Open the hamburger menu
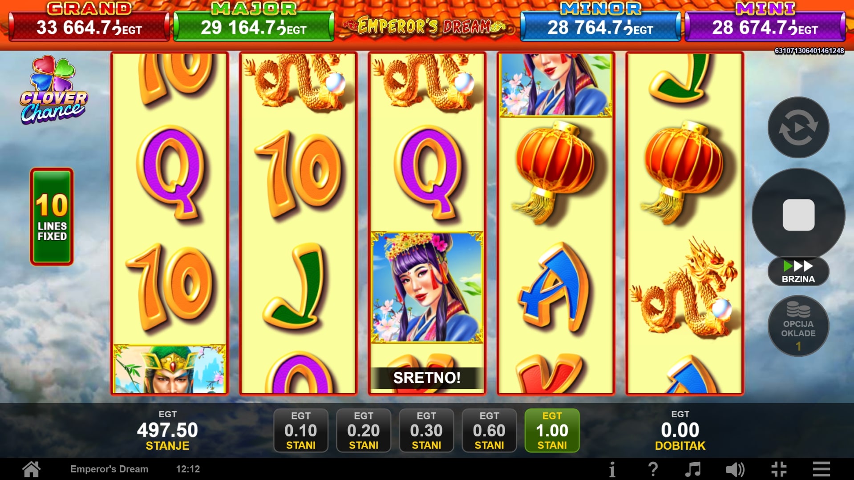The height and width of the screenshot is (480, 854). point(822,469)
